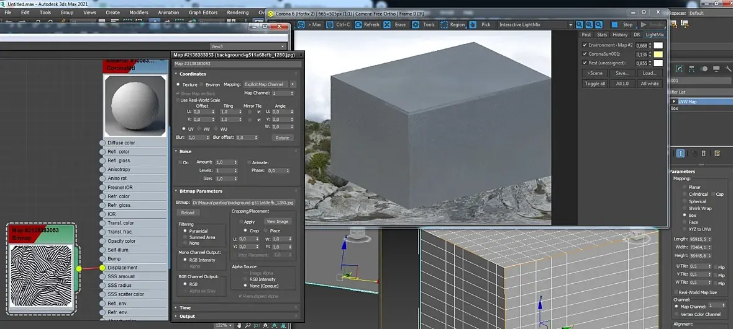The width and height of the screenshot is (733, 329).
Task: Open Corona frame buffer Tools gear
Action: (x=416, y=25)
